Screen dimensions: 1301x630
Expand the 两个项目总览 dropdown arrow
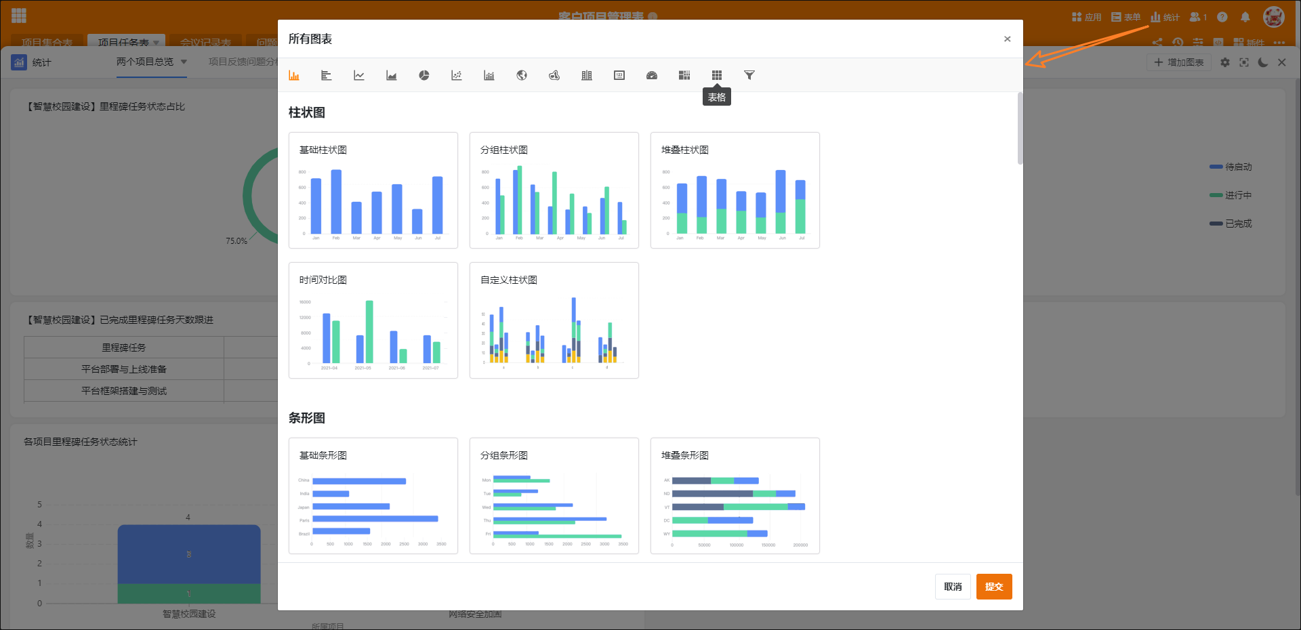(x=184, y=62)
